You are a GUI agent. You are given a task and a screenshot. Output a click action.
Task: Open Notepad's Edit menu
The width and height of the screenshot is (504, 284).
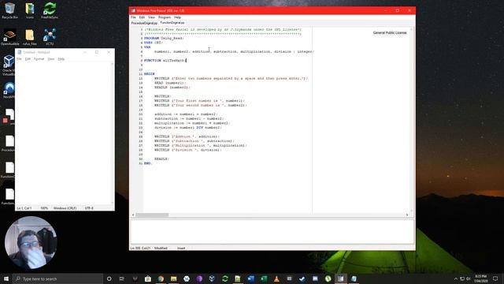click(x=28, y=59)
